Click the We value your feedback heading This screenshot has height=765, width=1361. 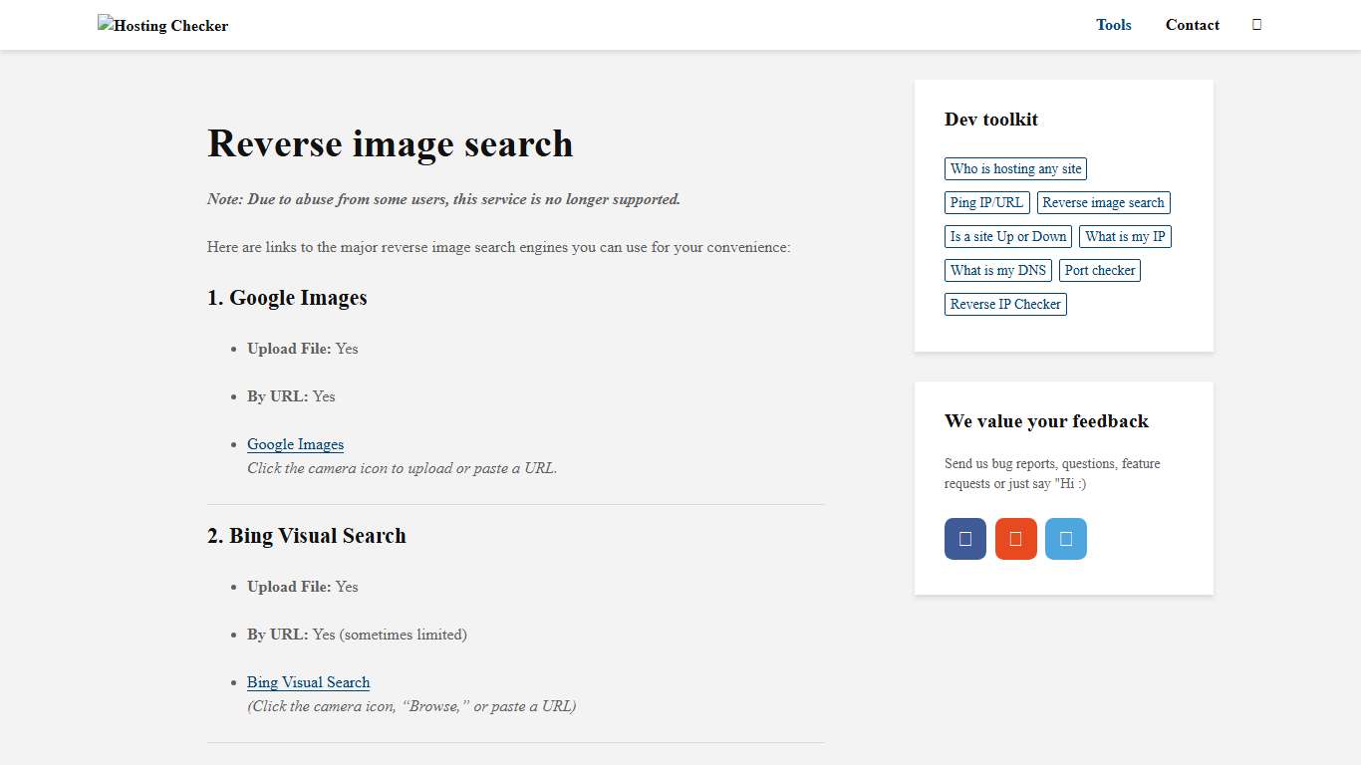pos(1046,421)
